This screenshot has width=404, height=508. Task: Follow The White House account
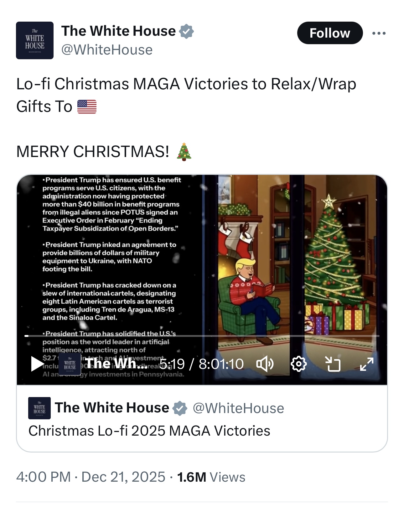[x=330, y=33]
